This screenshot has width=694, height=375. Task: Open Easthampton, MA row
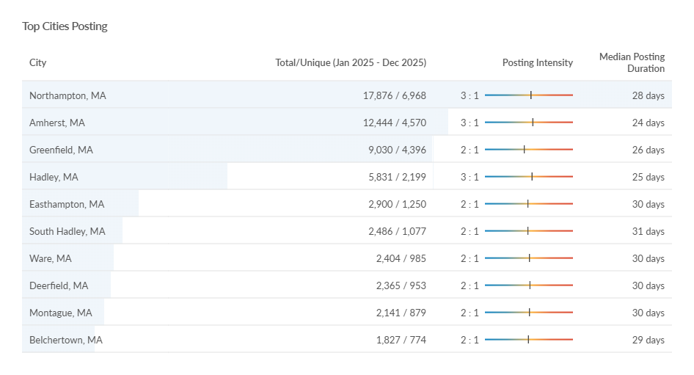(x=67, y=204)
